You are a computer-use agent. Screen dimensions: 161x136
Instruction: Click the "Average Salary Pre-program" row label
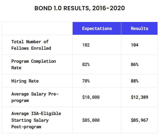35,97
